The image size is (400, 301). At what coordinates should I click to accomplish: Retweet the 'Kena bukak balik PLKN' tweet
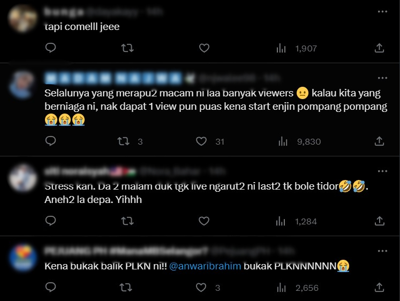[x=126, y=288]
